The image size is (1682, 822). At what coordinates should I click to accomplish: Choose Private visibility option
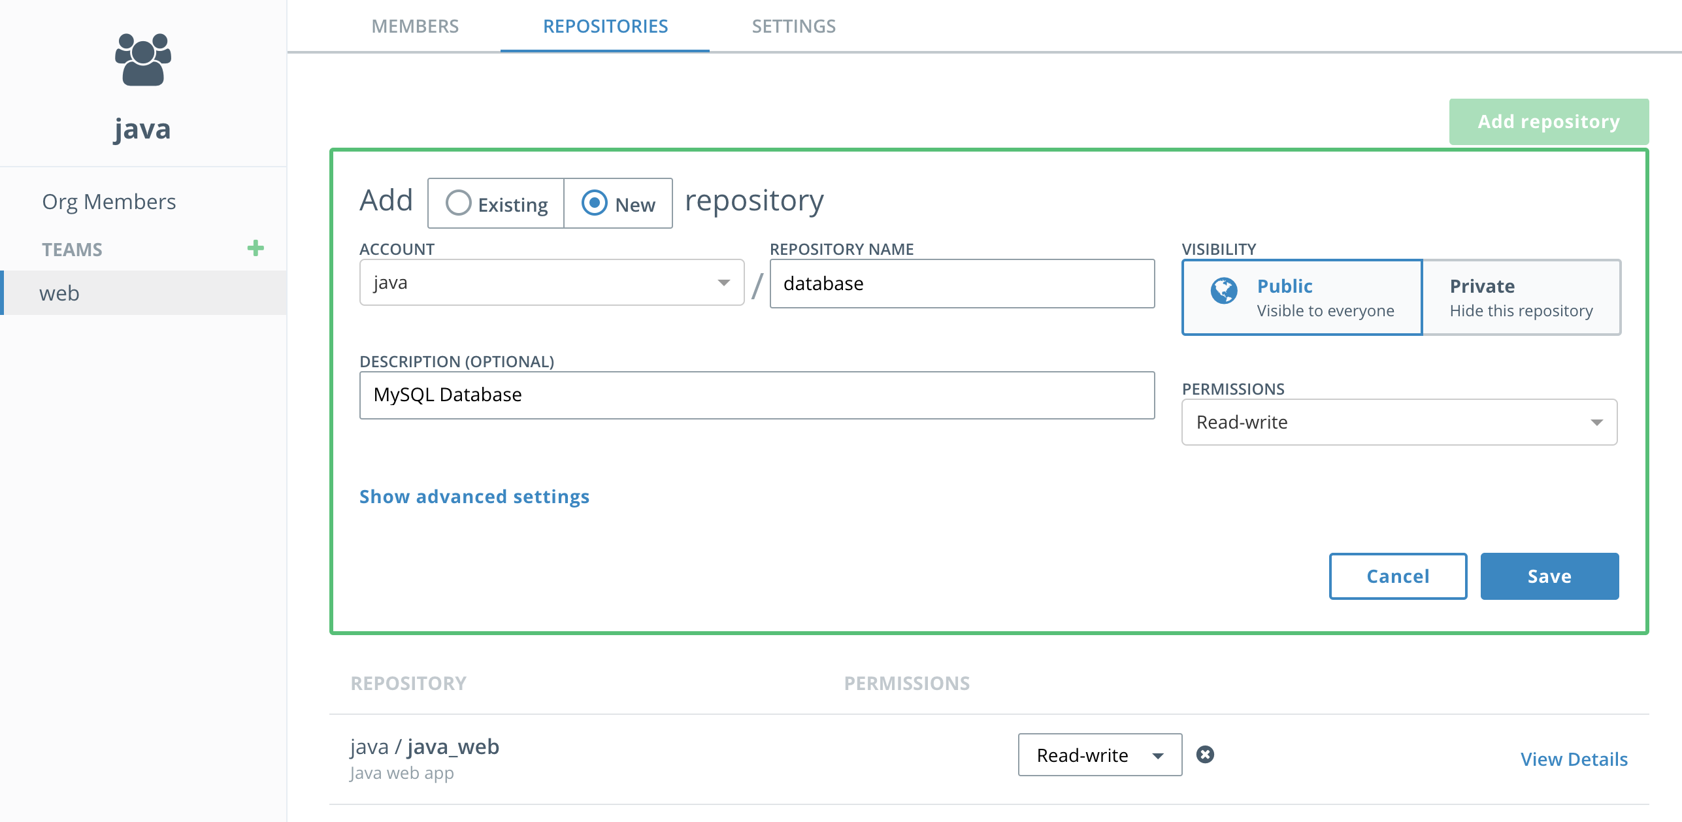(1521, 297)
